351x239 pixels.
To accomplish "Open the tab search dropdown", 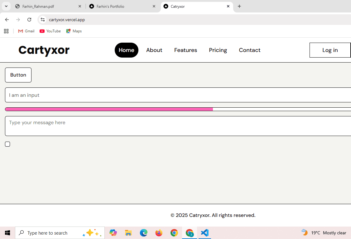I will click(6, 6).
